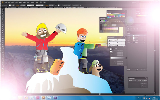Hide the Topper layer with eye icon
Screen dimensions: 160x100
pos(128,39)
